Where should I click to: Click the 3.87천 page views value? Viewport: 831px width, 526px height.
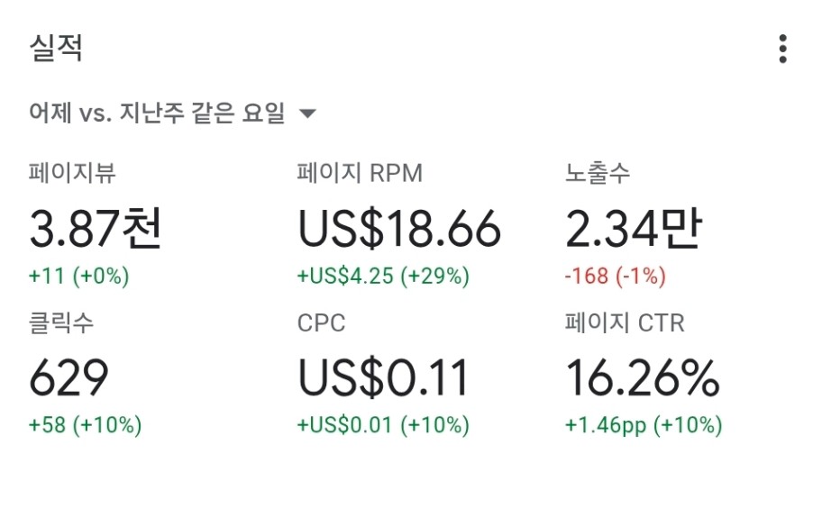pyautogui.click(x=96, y=228)
